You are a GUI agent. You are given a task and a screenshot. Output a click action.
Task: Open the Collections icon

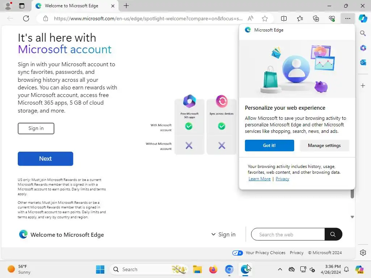pyautogui.click(x=316, y=18)
